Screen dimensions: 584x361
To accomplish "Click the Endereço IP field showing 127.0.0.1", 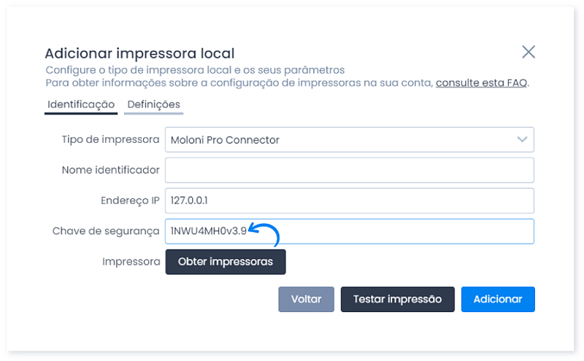I will (350, 201).
